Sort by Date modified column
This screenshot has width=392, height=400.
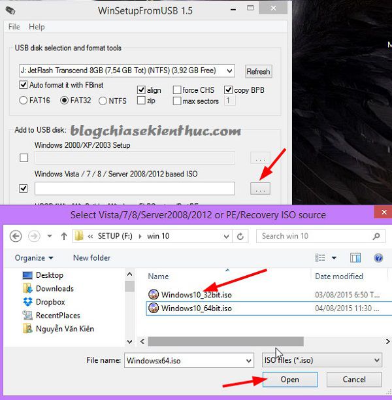pos(339,276)
